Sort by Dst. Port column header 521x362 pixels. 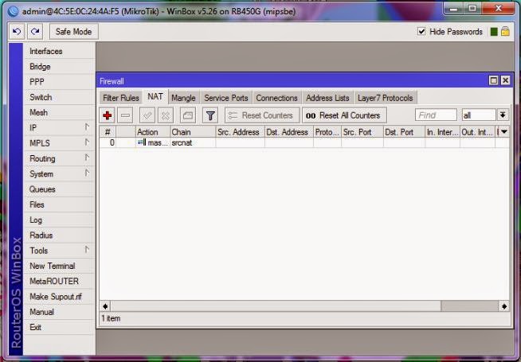tap(404, 132)
